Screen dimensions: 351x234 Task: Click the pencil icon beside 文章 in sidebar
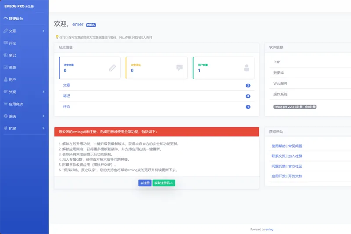[5, 31]
